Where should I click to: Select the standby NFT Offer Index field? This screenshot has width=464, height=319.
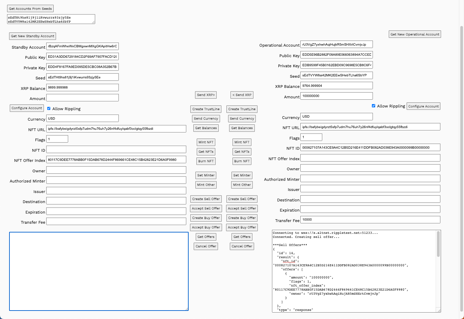116,160
